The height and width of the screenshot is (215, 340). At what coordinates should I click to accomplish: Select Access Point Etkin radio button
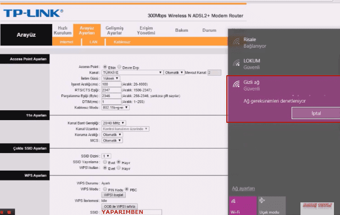point(105,67)
